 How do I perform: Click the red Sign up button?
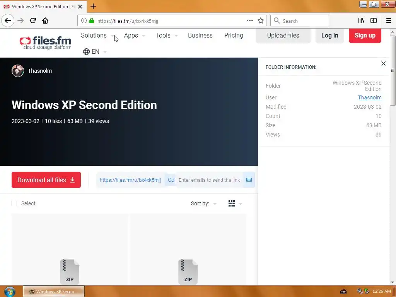tap(365, 35)
